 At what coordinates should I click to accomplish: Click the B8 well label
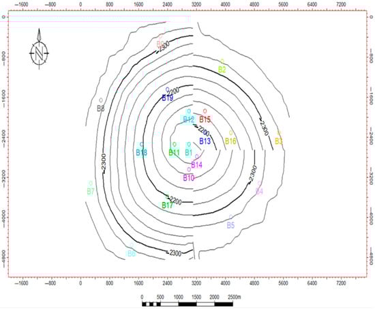[x=101, y=108]
